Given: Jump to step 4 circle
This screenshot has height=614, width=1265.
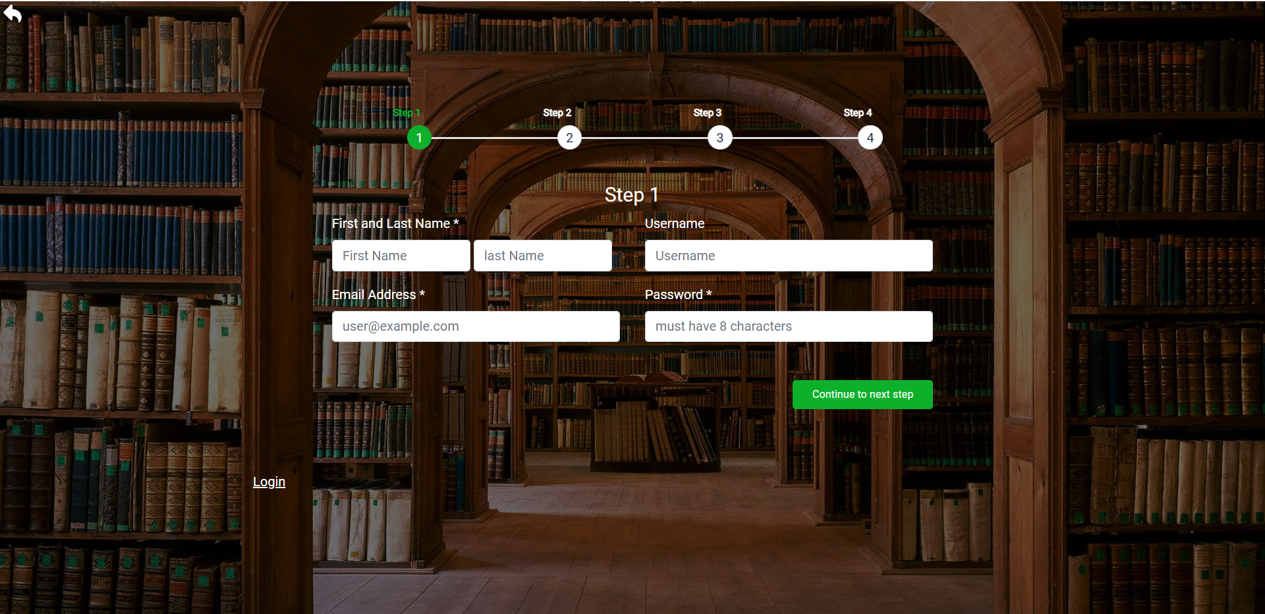Looking at the screenshot, I should click(870, 138).
